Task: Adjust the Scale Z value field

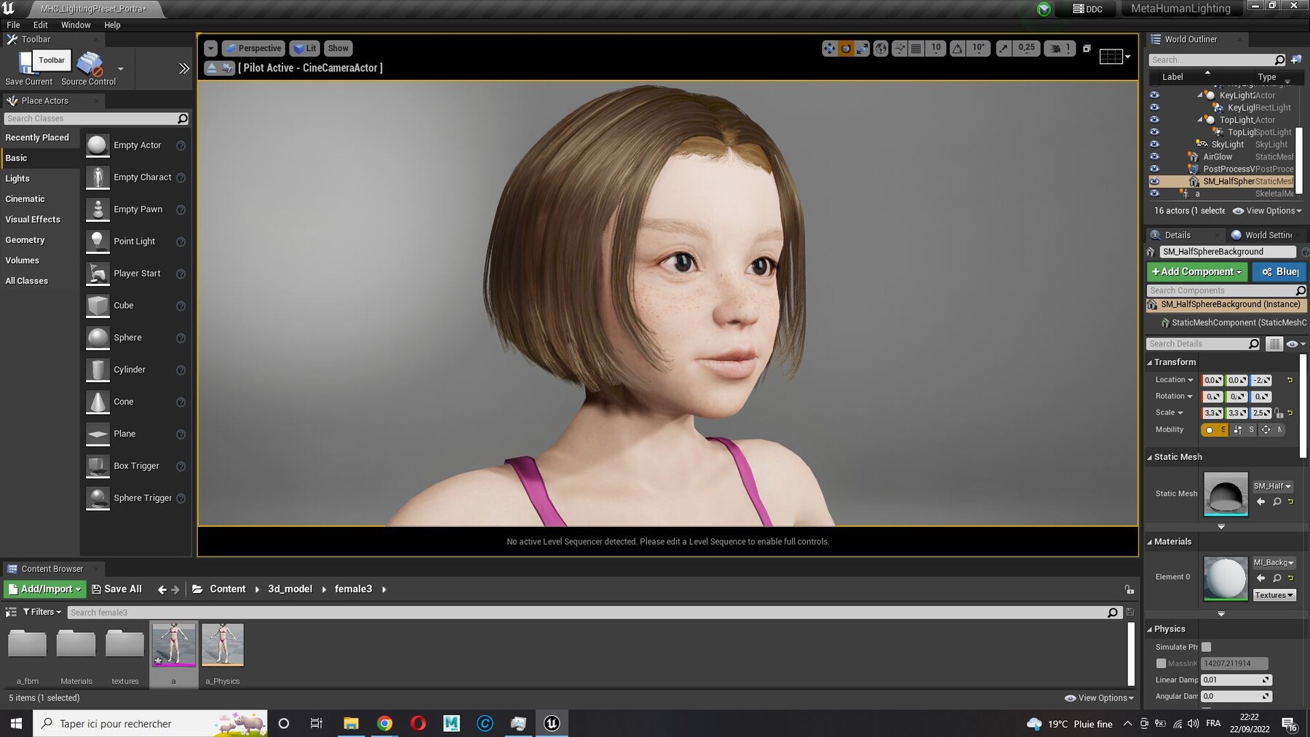Action: pos(1261,413)
